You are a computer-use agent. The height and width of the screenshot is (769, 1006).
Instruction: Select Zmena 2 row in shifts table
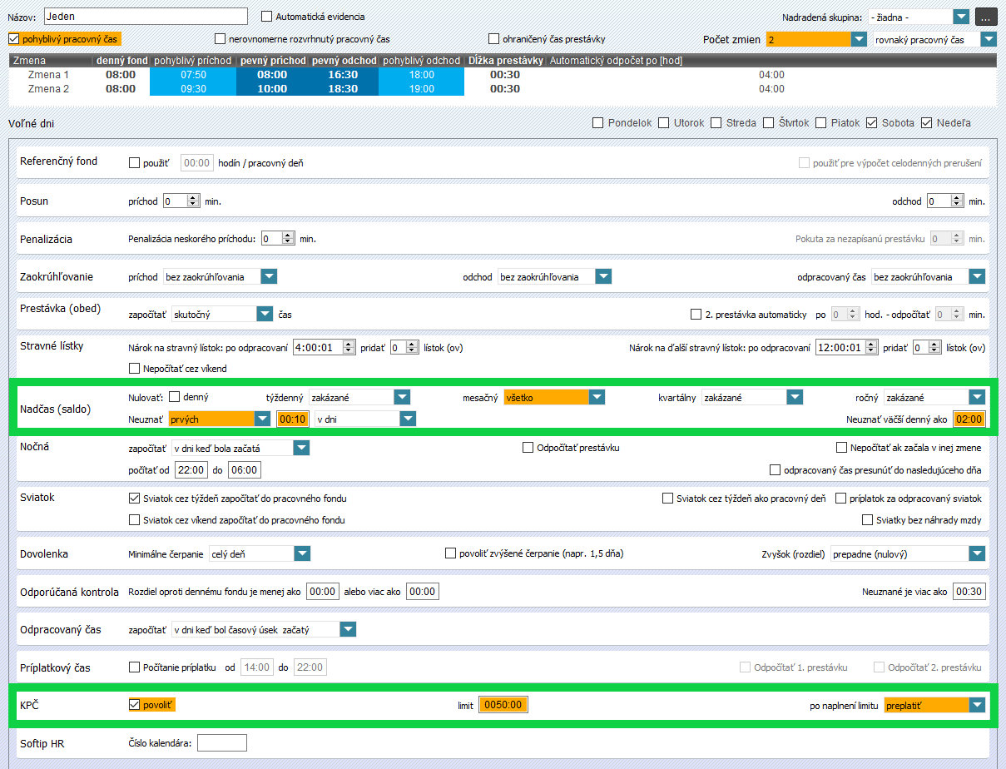pyautogui.click(x=48, y=89)
